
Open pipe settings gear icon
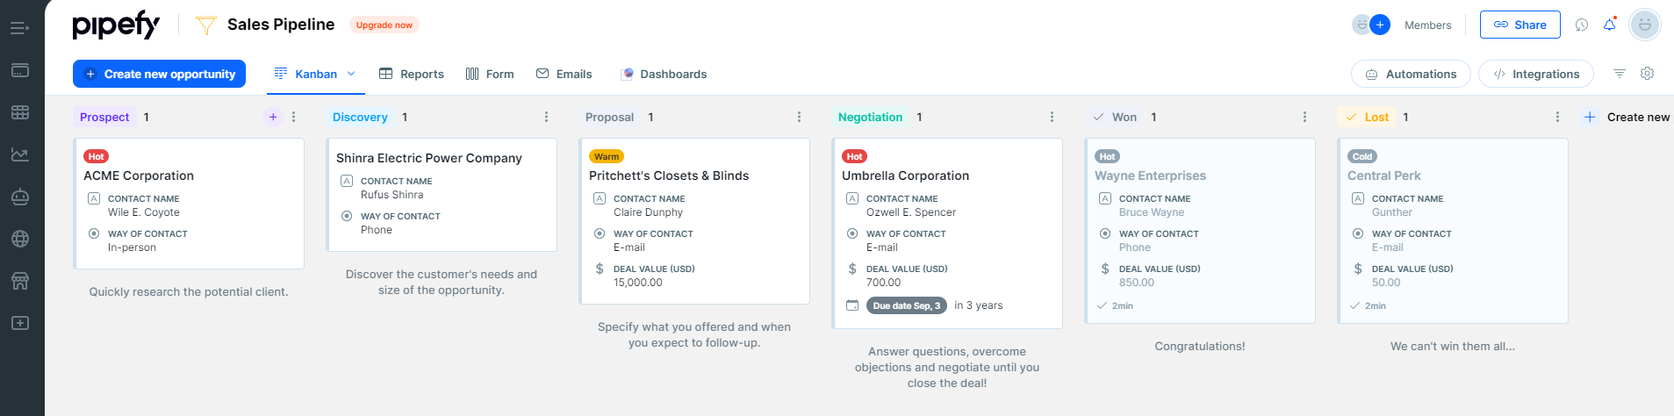1648,74
